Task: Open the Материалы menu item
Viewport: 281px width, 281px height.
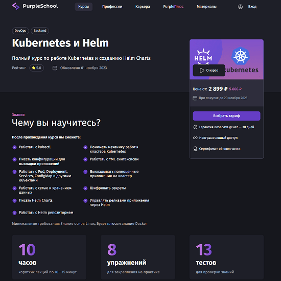Action: [206, 7]
